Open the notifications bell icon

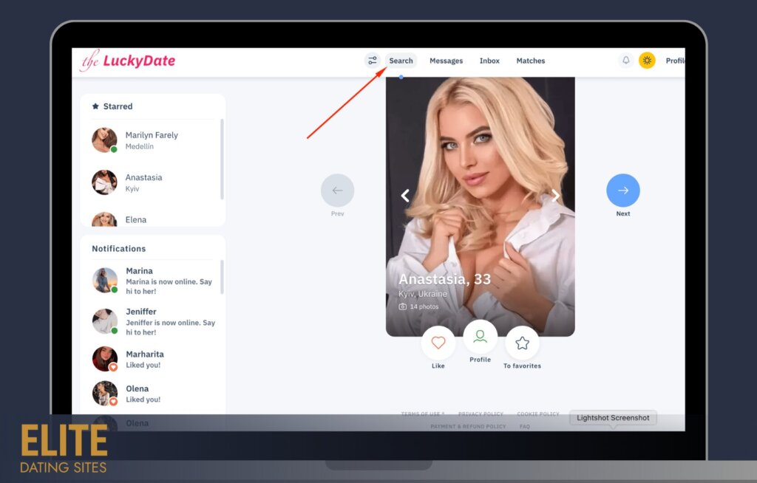[626, 61]
